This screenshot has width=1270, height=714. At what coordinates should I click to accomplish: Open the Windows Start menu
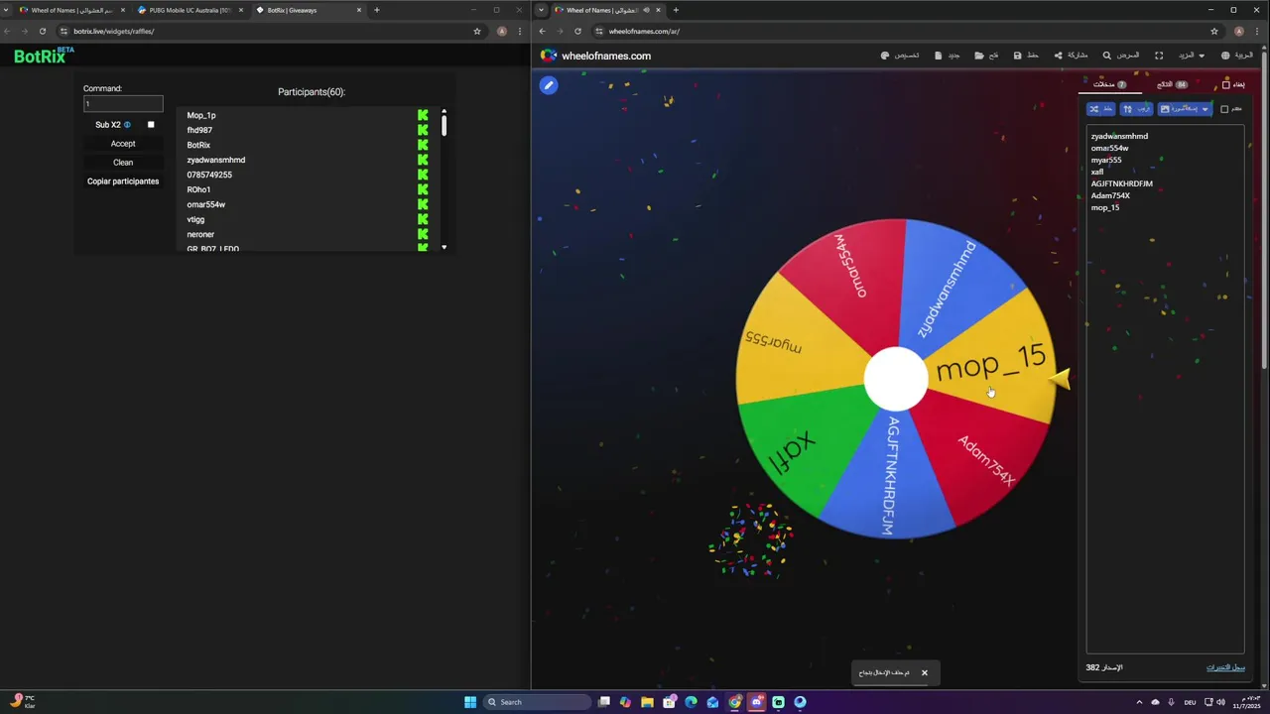point(470,702)
